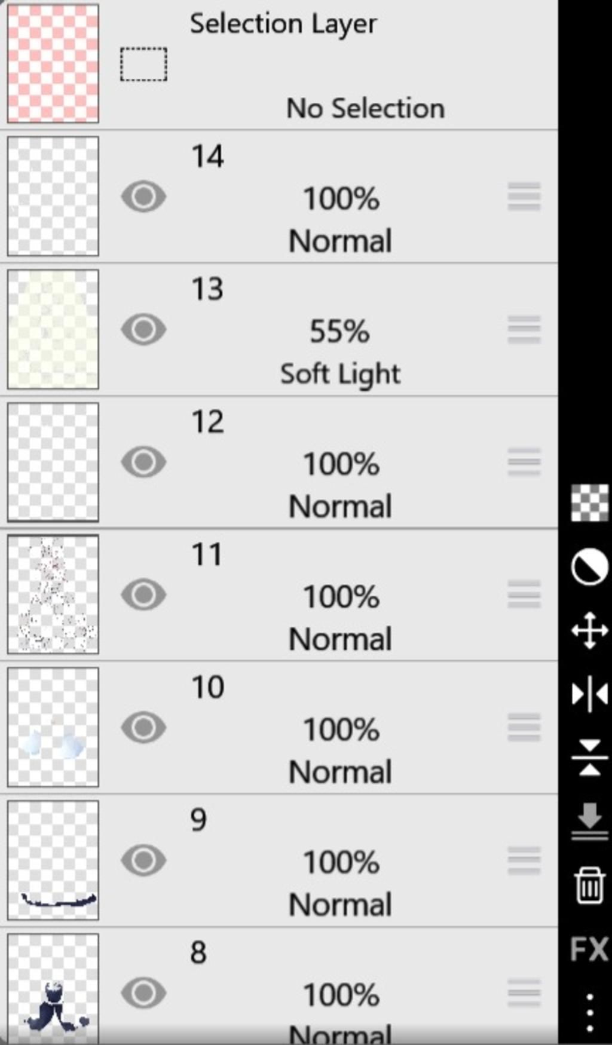Click the checkerboard alpha lock icon
Viewport: 612px width, 1045px height.
(589, 503)
